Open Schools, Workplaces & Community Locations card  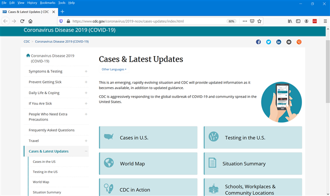(x=253, y=187)
